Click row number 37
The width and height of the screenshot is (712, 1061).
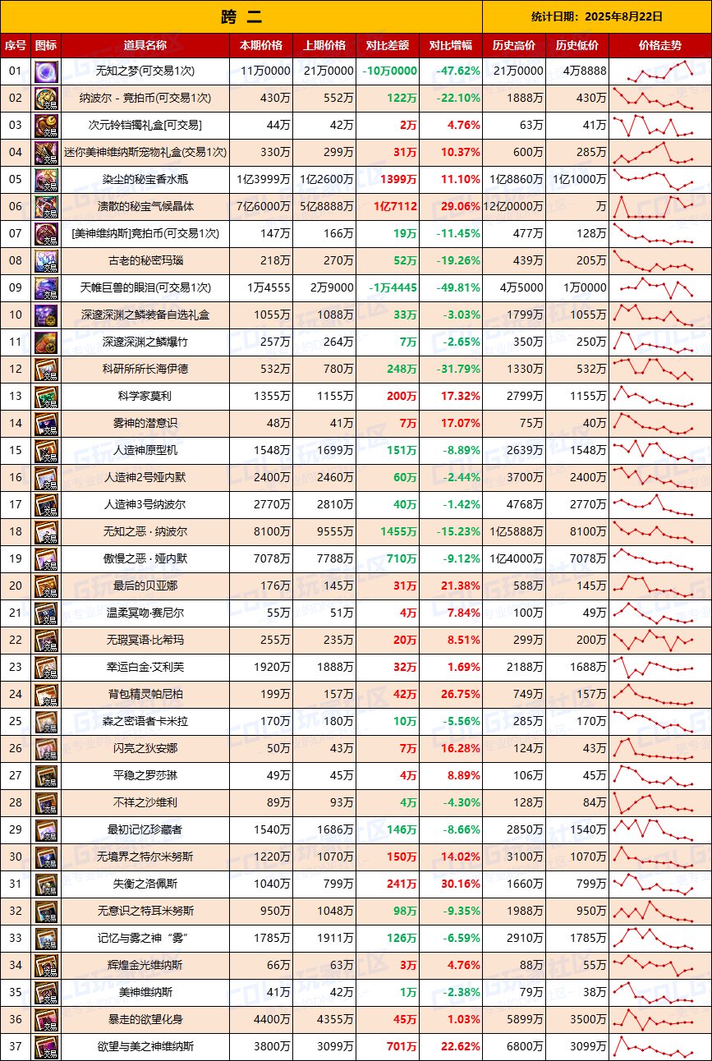(x=15, y=1047)
